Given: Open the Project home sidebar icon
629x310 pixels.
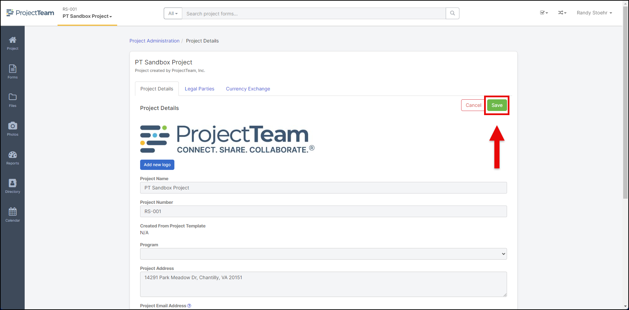Looking at the screenshot, I should click(13, 43).
